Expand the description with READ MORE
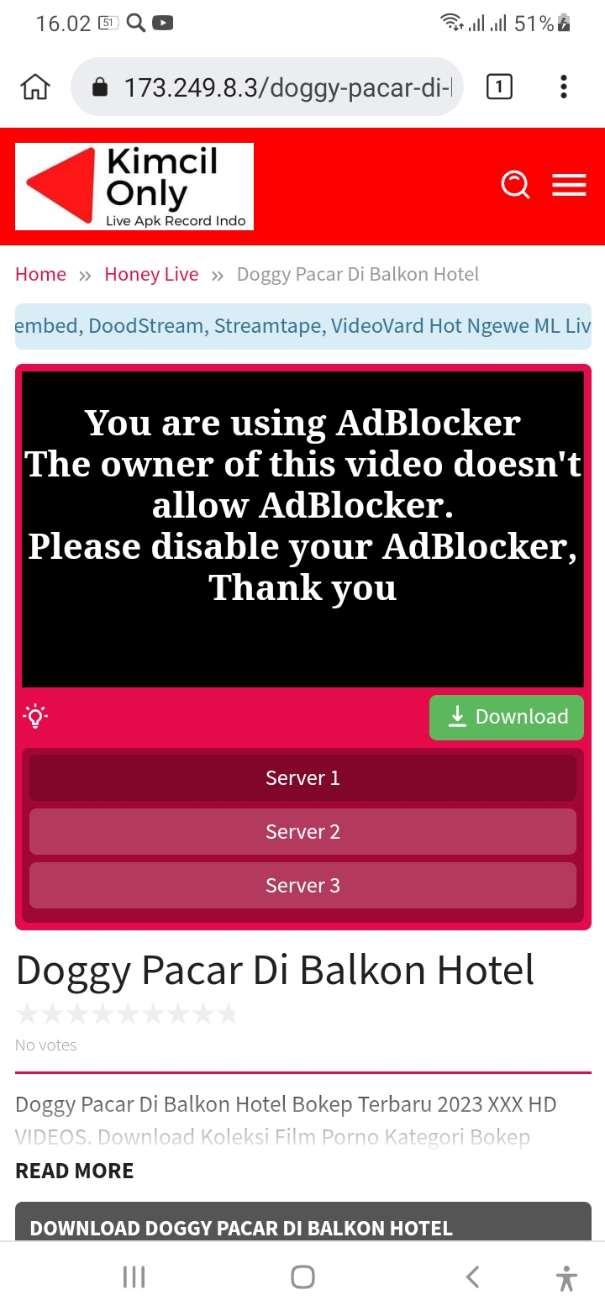 click(x=75, y=1171)
